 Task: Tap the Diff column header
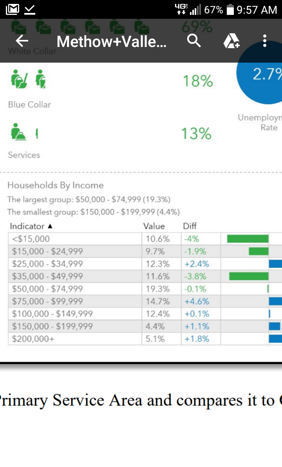click(190, 226)
